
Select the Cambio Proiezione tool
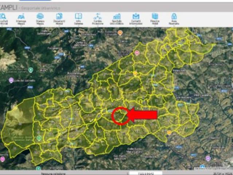(x=98, y=16)
